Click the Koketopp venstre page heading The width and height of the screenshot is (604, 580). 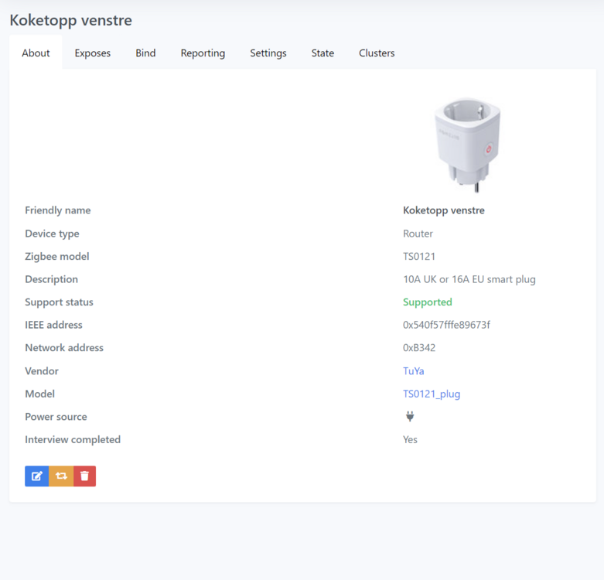click(x=71, y=20)
